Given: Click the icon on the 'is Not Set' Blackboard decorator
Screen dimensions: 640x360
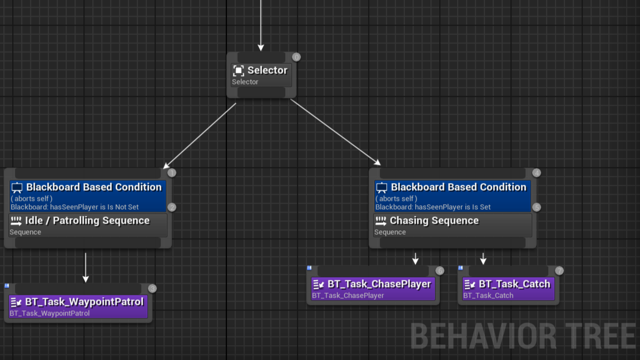Looking at the screenshot, I should coord(17,188).
